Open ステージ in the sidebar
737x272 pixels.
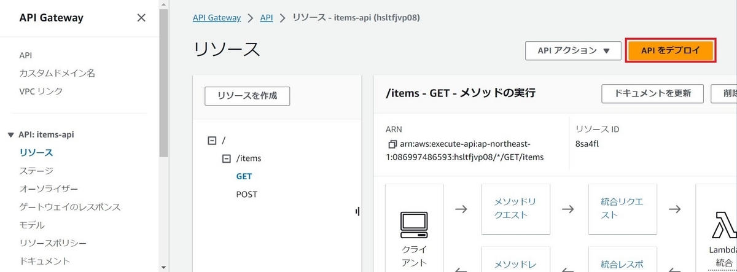point(36,171)
